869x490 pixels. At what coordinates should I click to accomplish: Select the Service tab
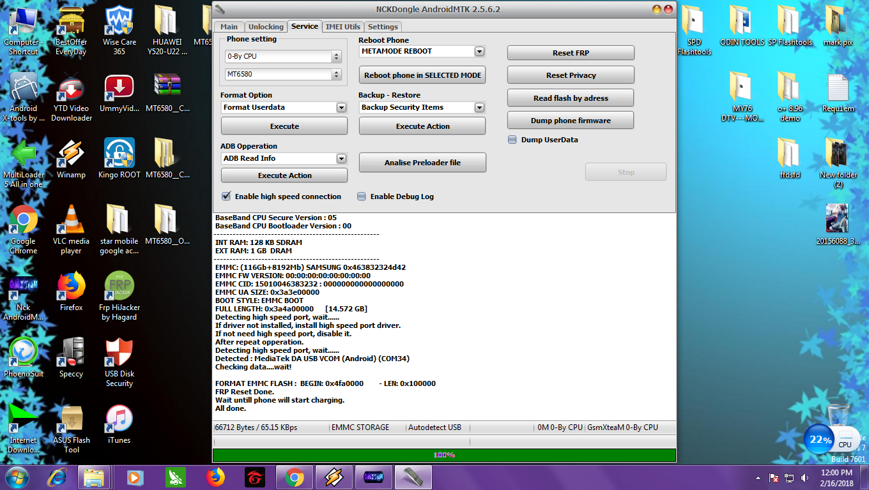pyautogui.click(x=304, y=26)
